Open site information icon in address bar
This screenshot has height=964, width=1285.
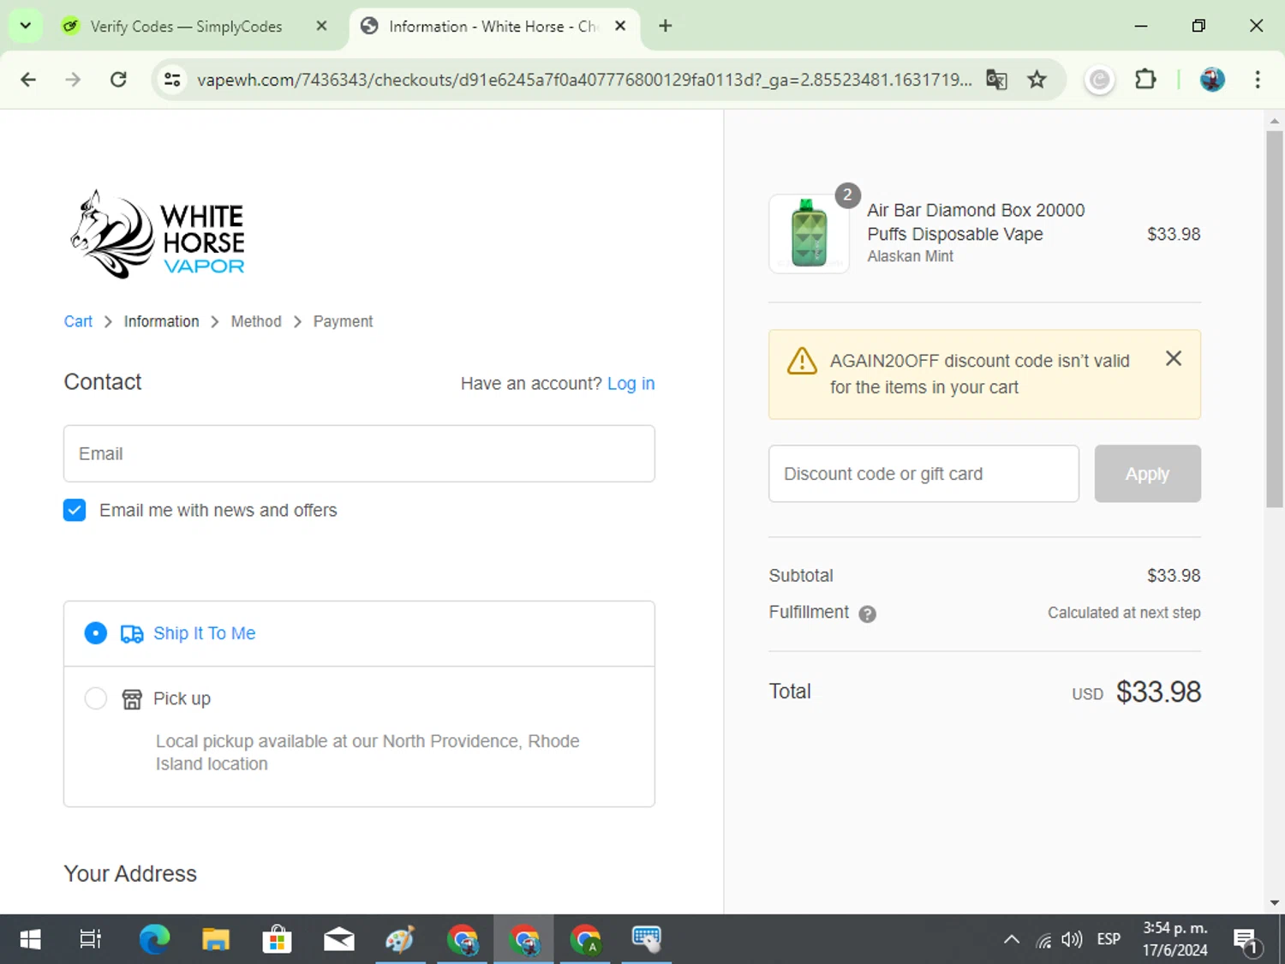coord(172,80)
